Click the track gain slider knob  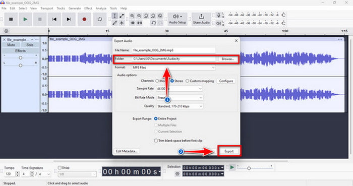tap(21, 58)
